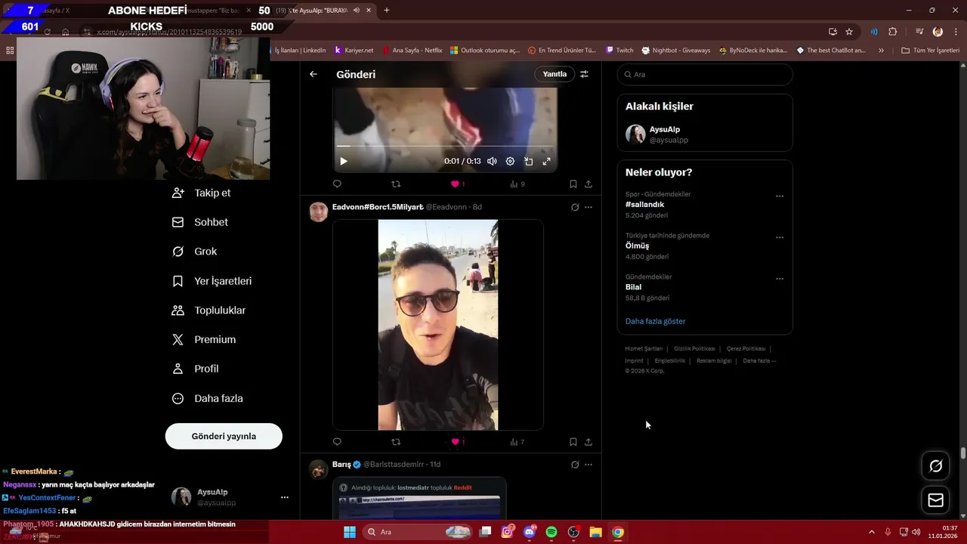
Task: Open more options for Ölmüş trend
Action: 780,237
